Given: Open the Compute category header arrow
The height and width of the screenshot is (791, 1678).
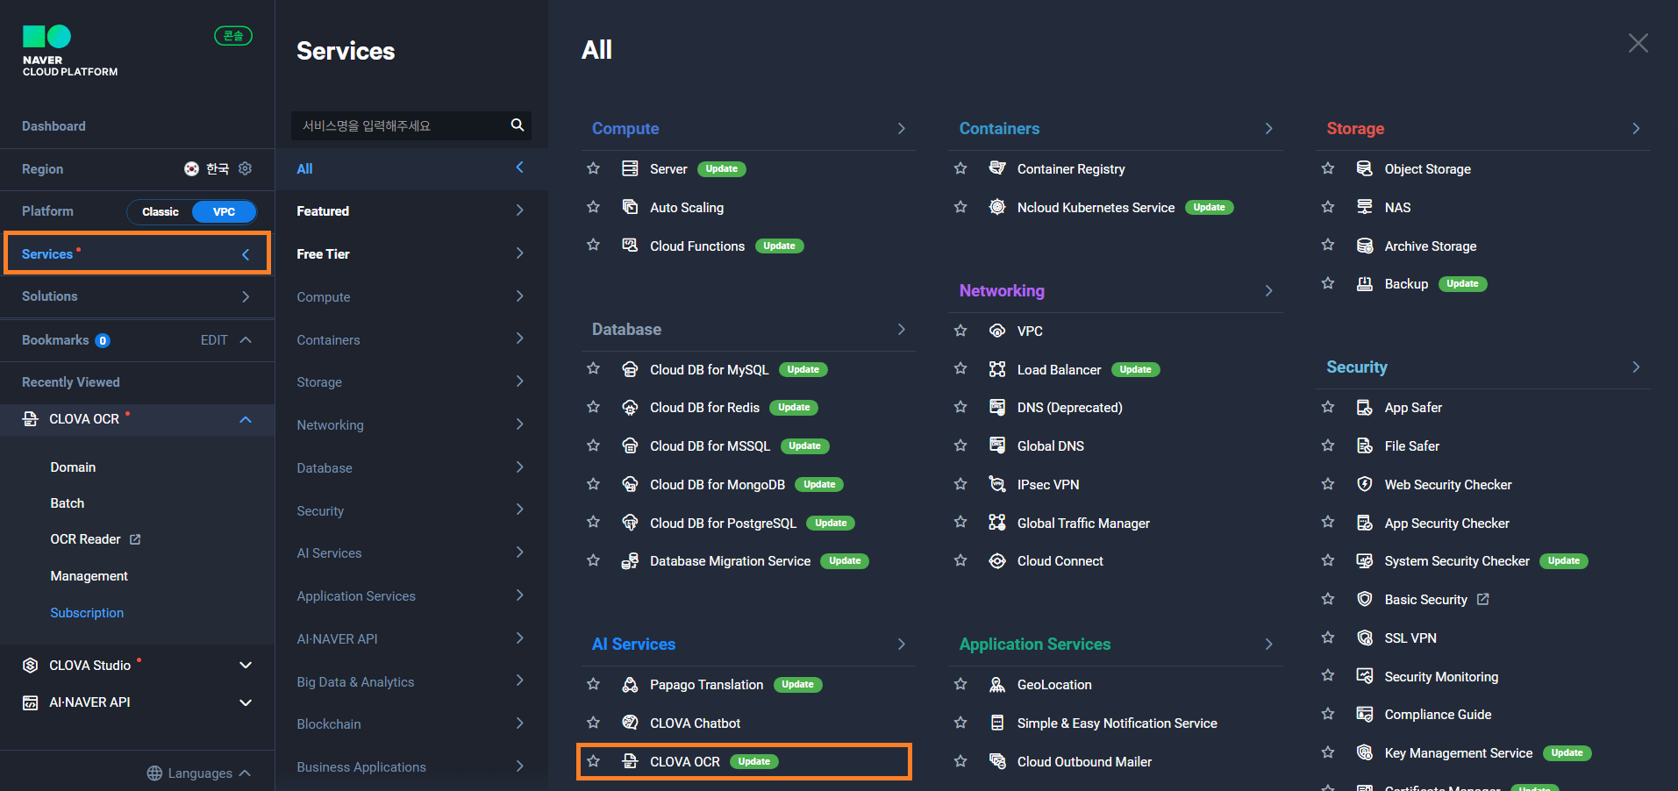Looking at the screenshot, I should pyautogui.click(x=901, y=128).
